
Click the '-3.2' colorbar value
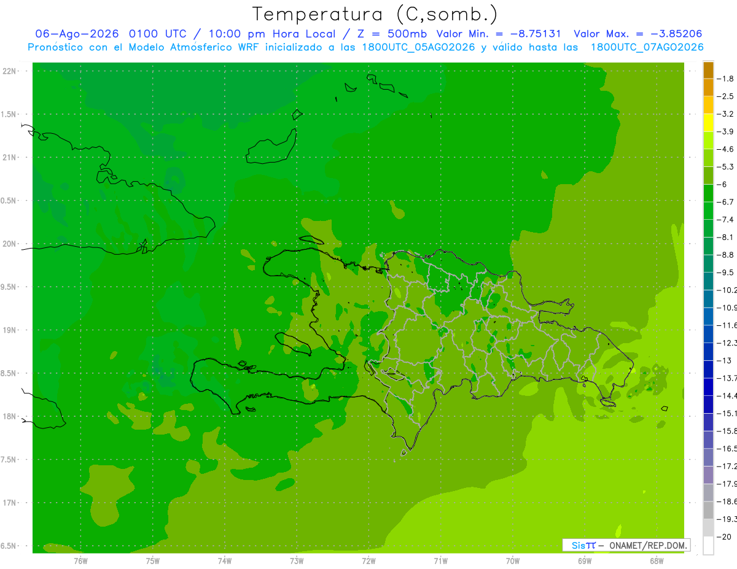click(725, 114)
